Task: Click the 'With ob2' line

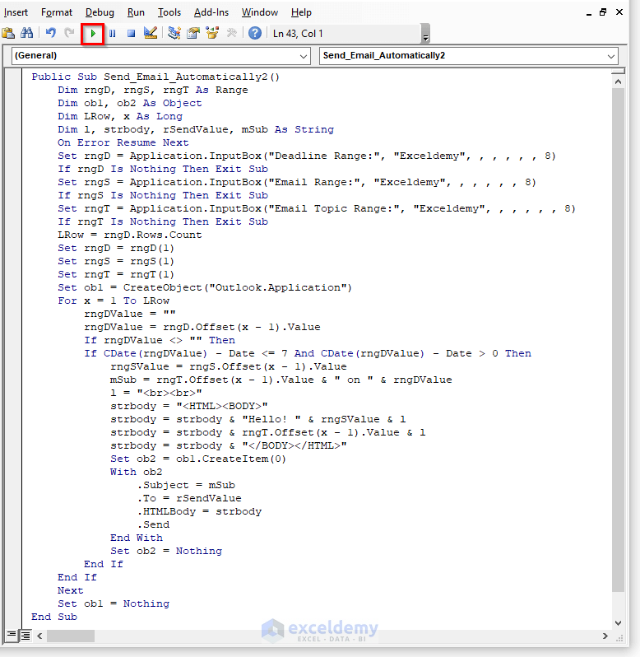Action: [x=136, y=472]
